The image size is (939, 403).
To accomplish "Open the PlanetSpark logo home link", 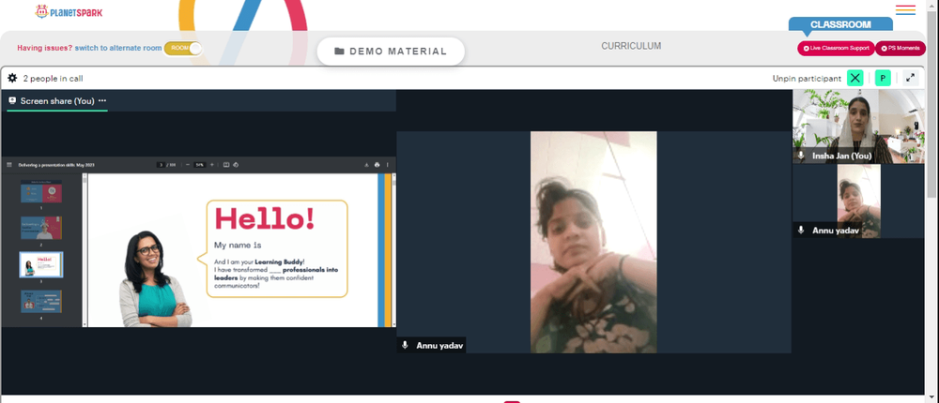I will pos(69,11).
